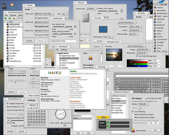Select the Fonts tab in Fonts window
169x135 pixels.
tap(28, 9)
